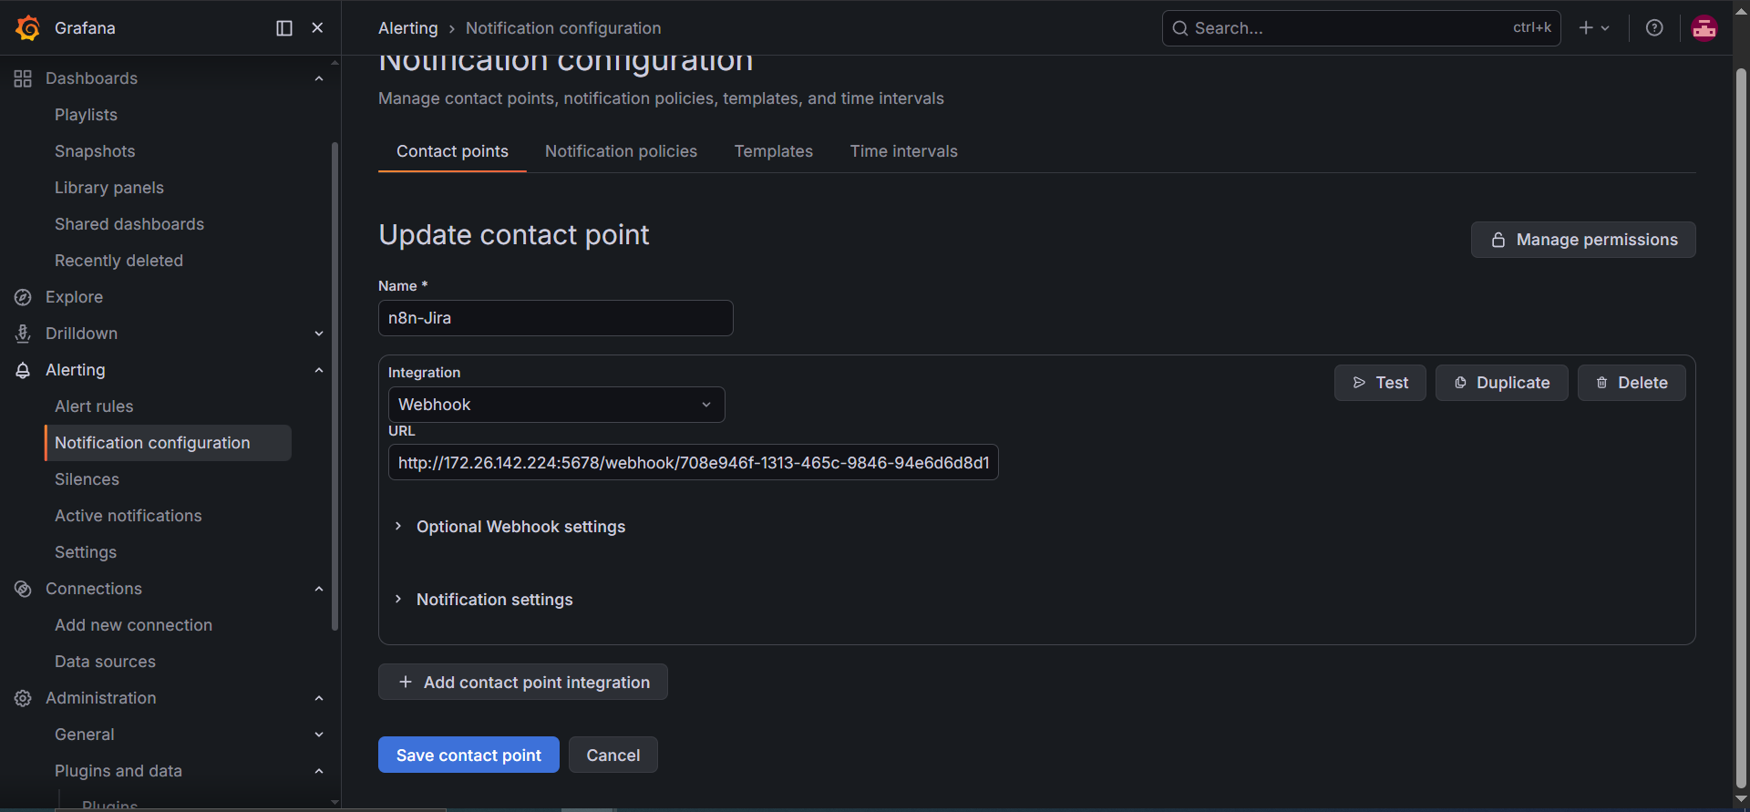Screen dimensions: 1750x812
Task: Click the Alerting bell icon
Action: (23, 370)
